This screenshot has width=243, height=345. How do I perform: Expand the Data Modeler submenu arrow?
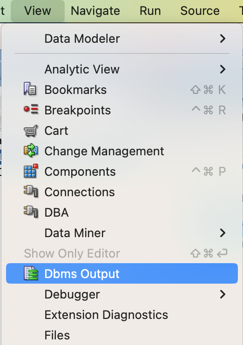223,39
